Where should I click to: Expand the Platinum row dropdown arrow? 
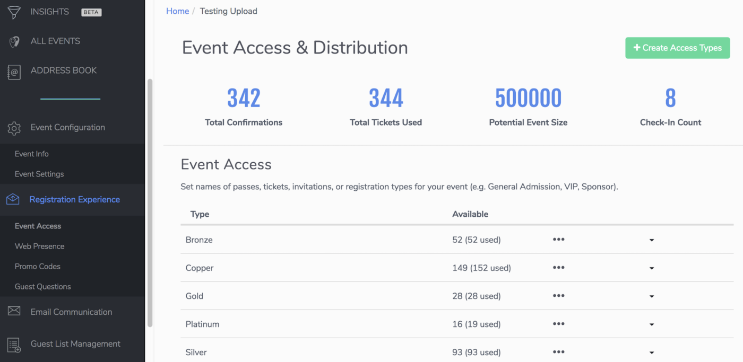click(651, 324)
